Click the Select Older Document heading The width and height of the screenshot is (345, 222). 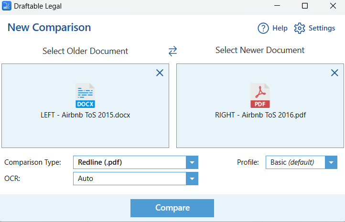(x=85, y=51)
